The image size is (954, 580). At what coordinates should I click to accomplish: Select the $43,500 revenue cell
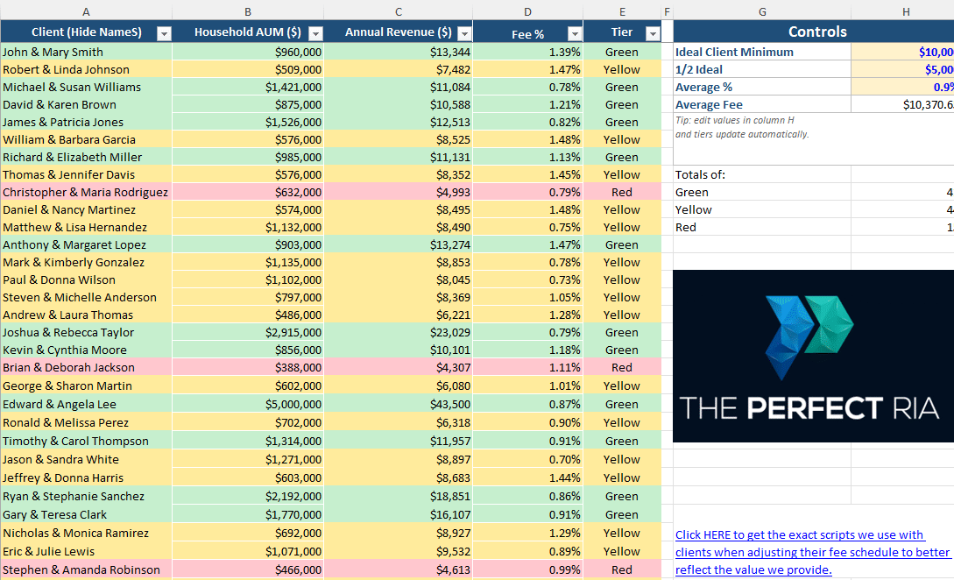[398, 404]
